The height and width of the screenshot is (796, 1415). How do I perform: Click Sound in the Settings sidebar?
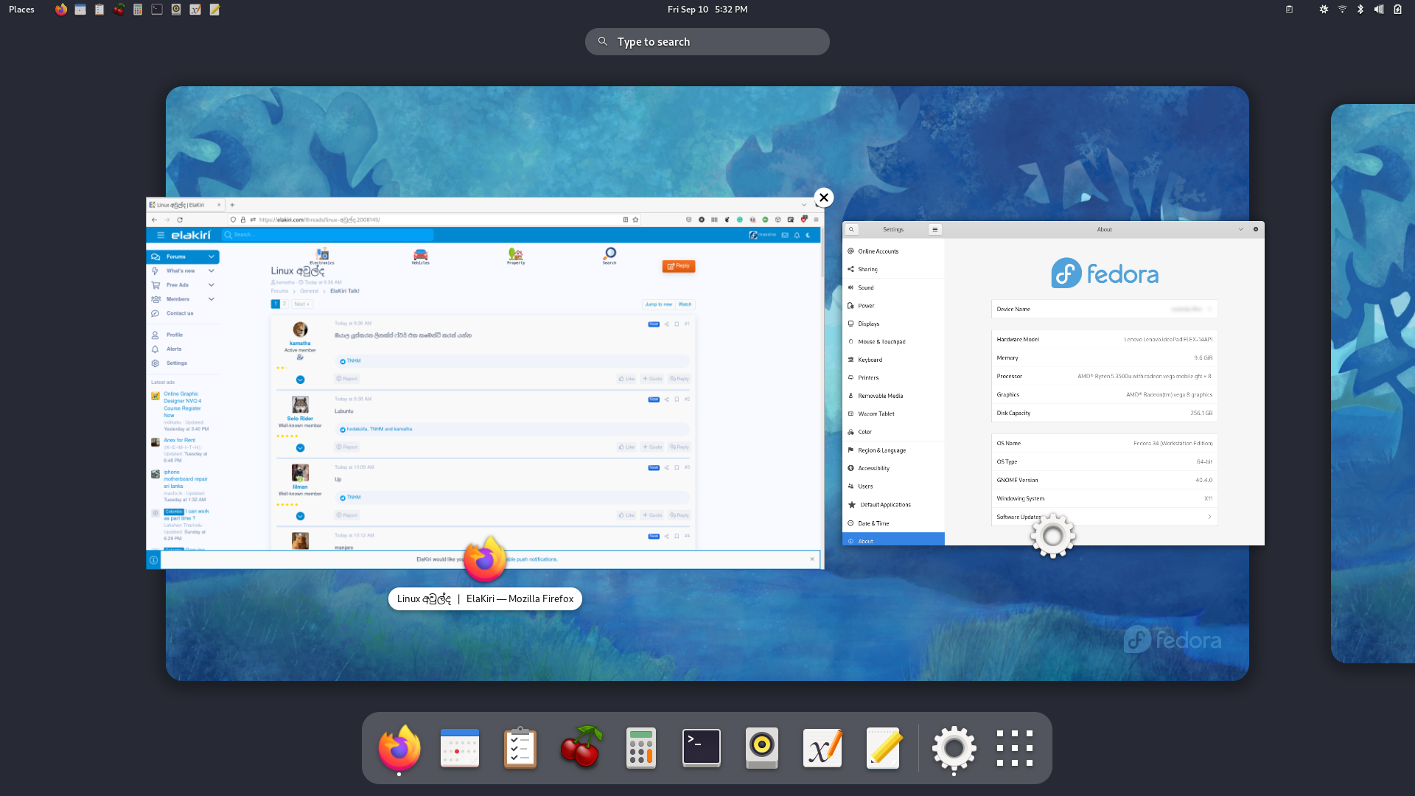pyautogui.click(x=893, y=287)
